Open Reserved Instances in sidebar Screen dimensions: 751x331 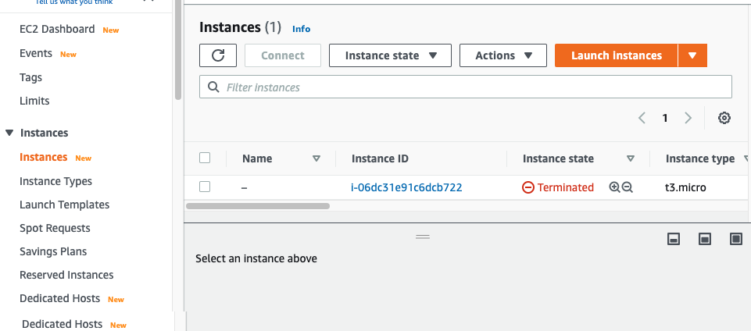[x=66, y=275]
